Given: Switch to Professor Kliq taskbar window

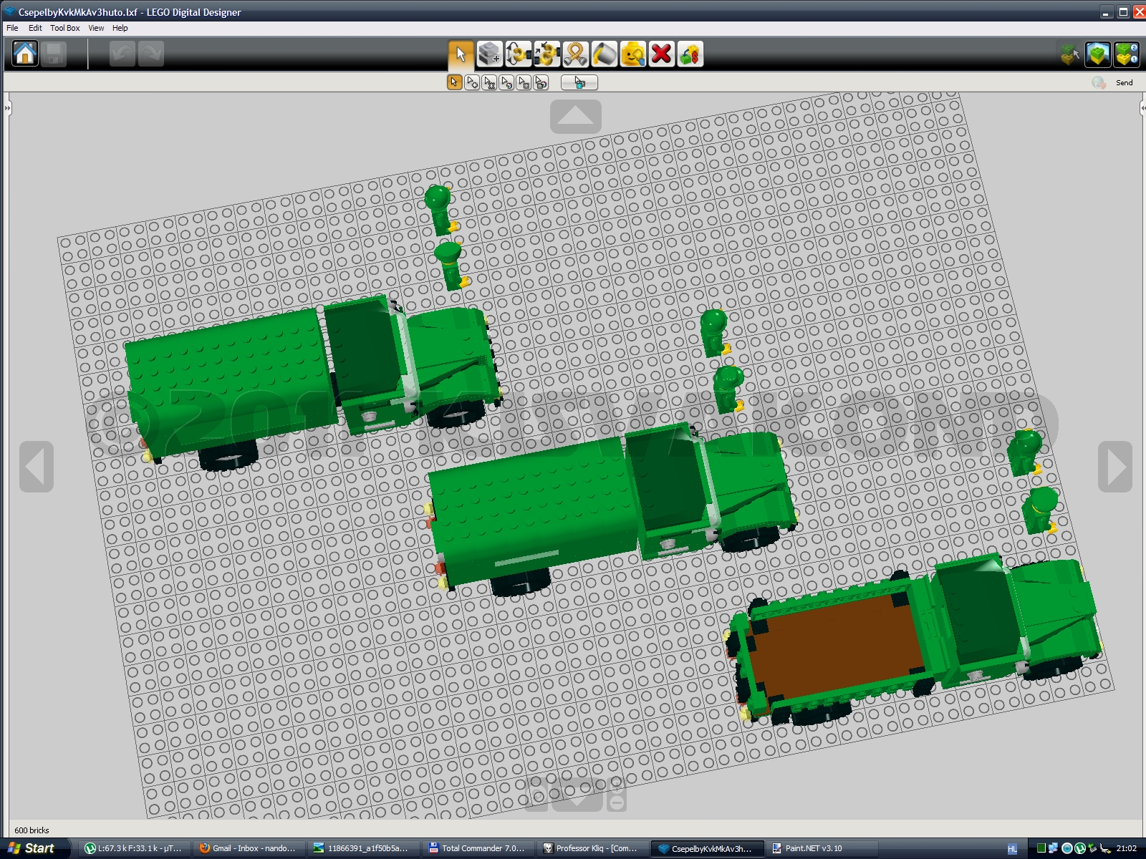Looking at the screenshot, I should (591, 848).
